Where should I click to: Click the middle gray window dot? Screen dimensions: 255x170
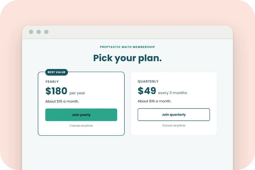point(39,32)
